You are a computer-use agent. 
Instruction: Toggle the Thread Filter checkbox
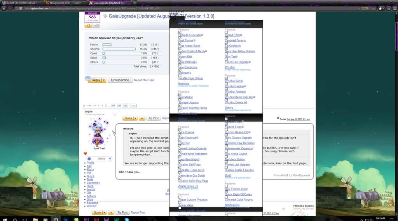(226, 33)
